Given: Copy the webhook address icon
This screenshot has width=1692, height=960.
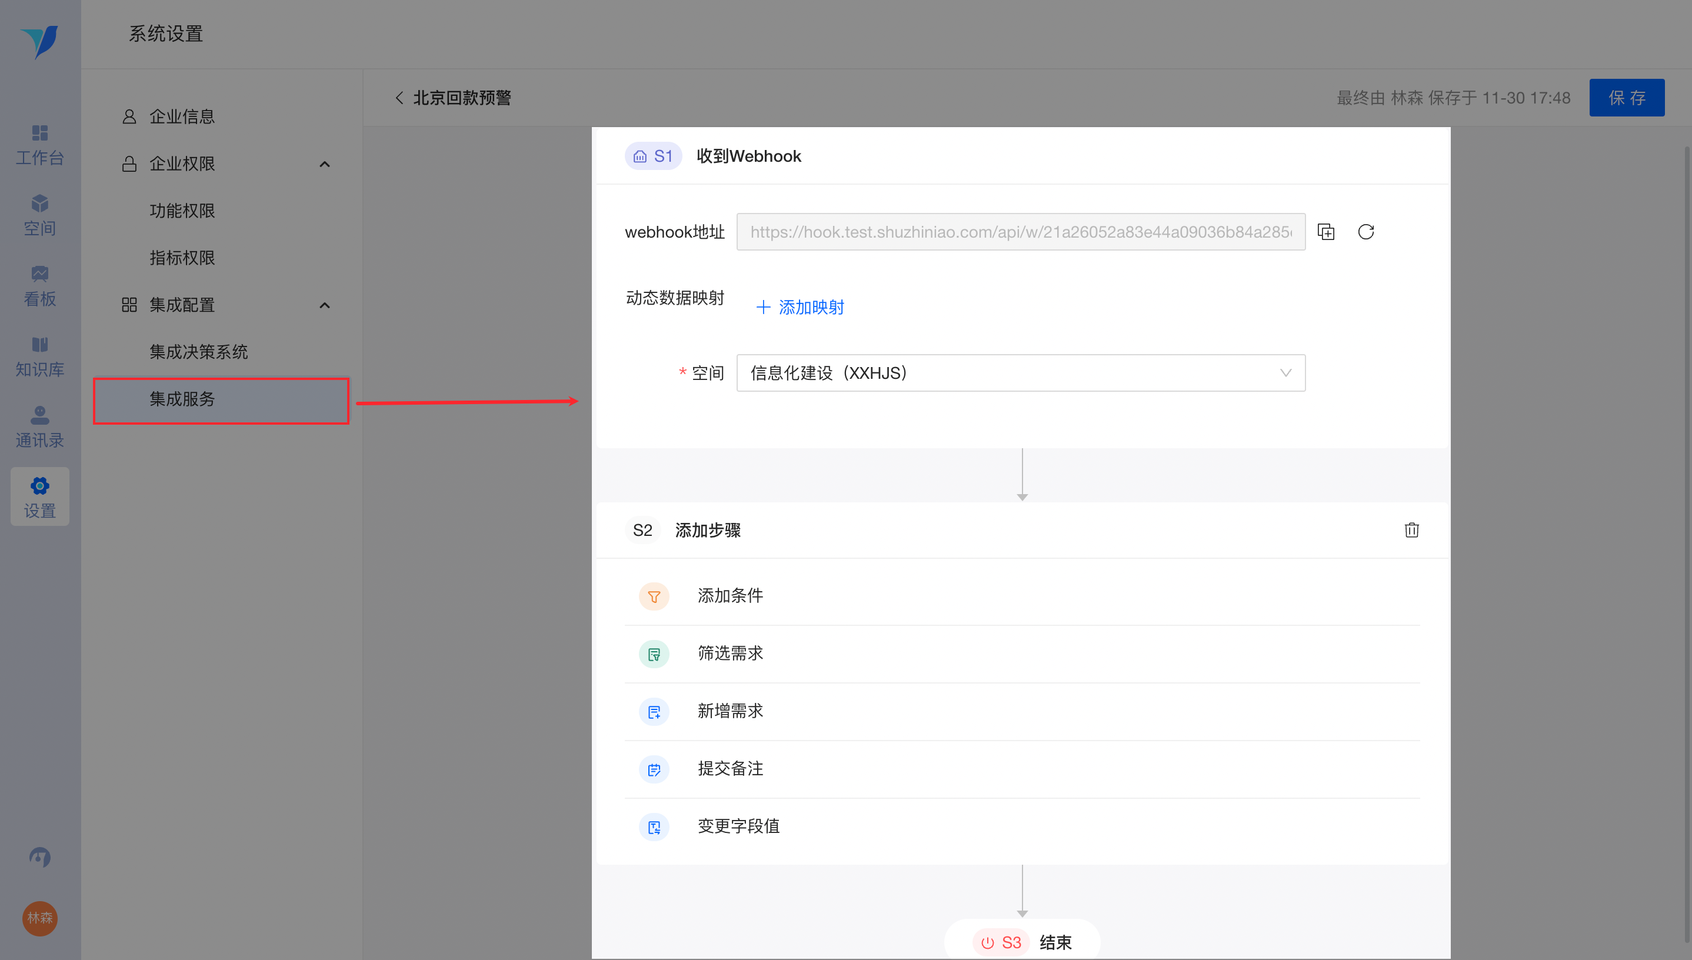Looking at the screenshot, I should pyautogui.click(x=1325, y=232).
